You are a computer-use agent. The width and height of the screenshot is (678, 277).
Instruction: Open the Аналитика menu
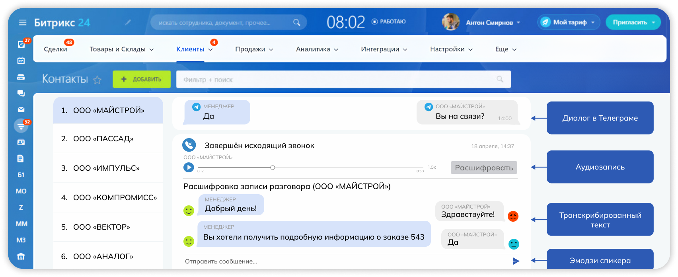[x=317, y=49]
